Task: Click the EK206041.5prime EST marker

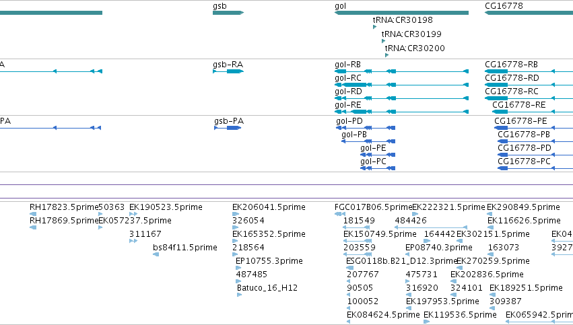Action: point(235,214)
